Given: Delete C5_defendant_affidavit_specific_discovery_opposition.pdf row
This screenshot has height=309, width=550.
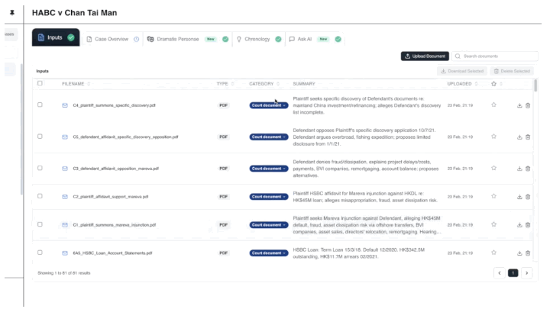Looking at the screenshot, I should click(528, 137).
